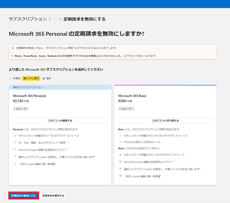
Task: Click PC、Mac、電話、およびタブレットで使用 text
Action: (43, 142)
